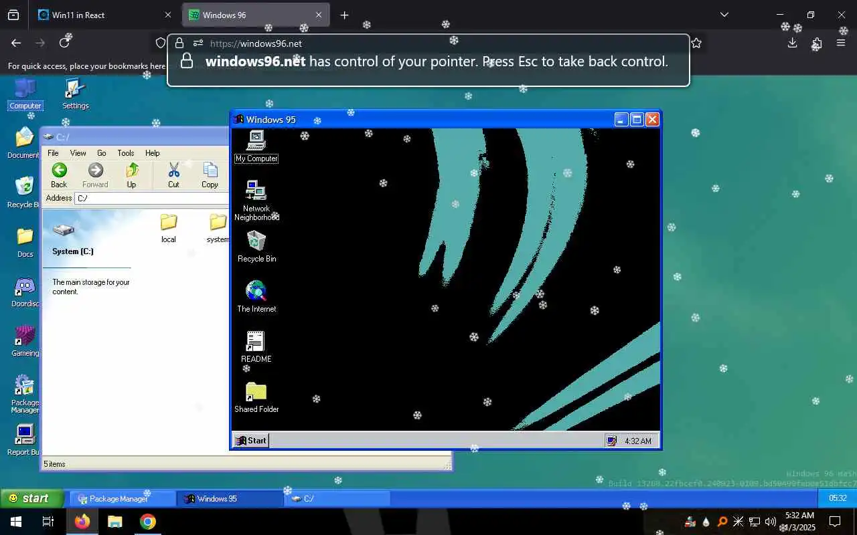Image resolution: width=857 pixels, height=535 pixels.
Task: Open the browser hamburger menu
Action: point(841,43)
